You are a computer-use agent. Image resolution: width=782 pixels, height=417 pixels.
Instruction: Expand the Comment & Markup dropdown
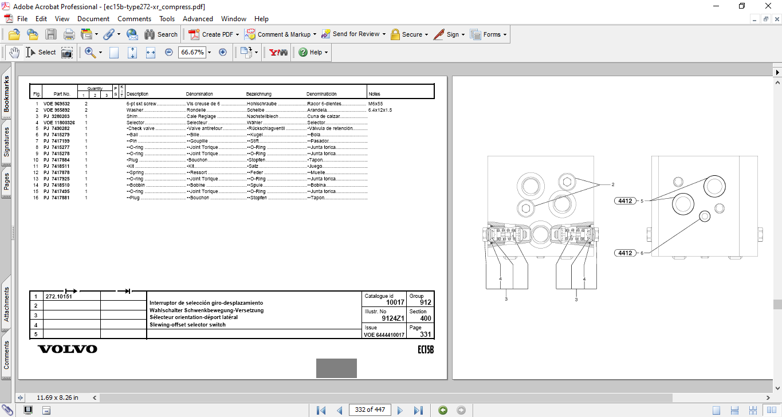pos(316,34)
